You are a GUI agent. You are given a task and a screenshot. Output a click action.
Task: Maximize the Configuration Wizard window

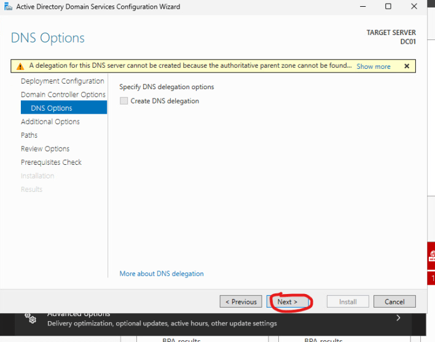pos(388,6)
